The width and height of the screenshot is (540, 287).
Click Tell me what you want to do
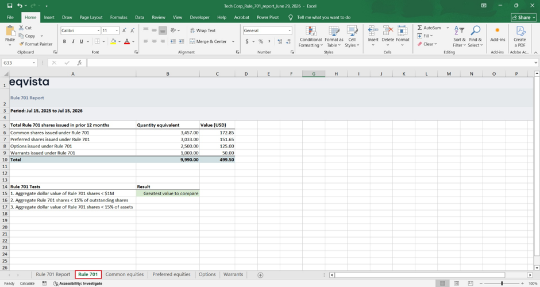(323, 17)
